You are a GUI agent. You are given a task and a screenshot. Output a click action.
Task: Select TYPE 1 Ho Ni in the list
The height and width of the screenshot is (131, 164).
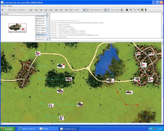[x=41, y=32]
